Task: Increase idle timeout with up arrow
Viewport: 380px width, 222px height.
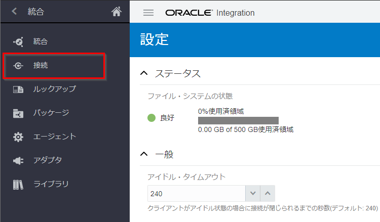Action: tap(268, 193)
